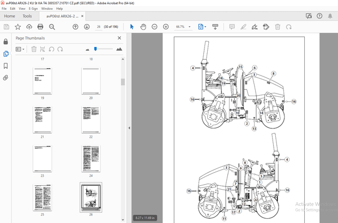Expand the zoom percentage dropdown

pyautogui.click(x=190, y=27)
